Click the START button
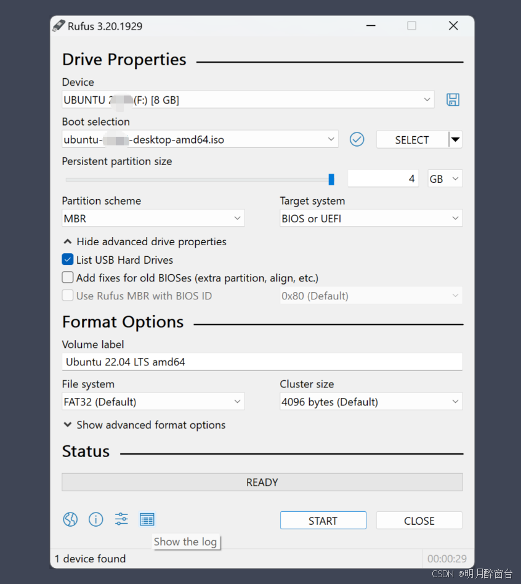Viewport: 521px width, 584px height. point(323,521)
